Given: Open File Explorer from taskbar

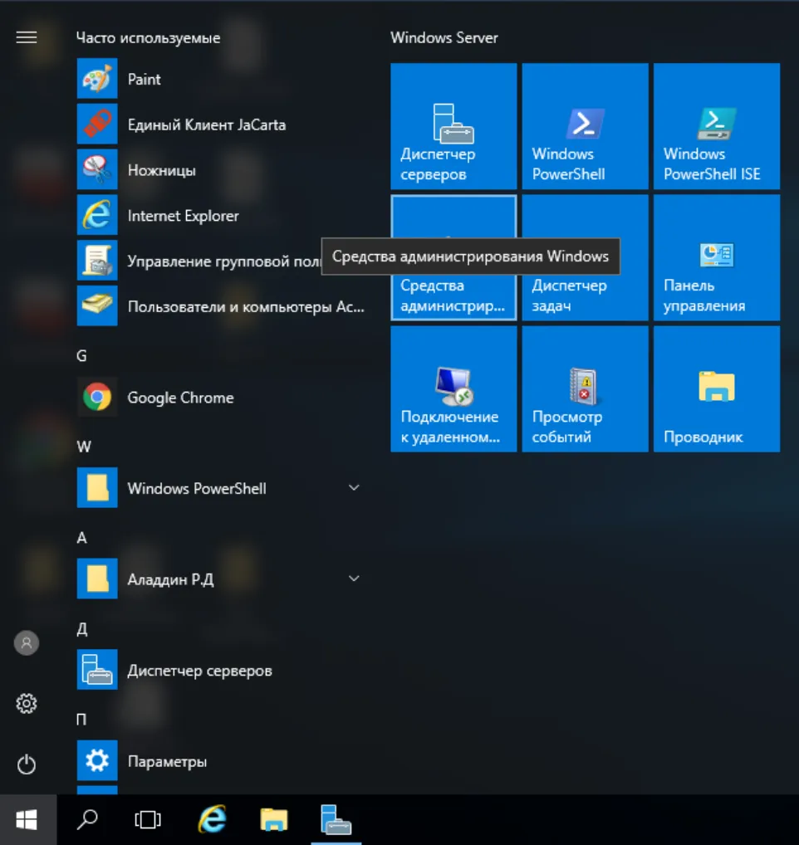Looking at the screenshot, I should (x=274, y=819).
